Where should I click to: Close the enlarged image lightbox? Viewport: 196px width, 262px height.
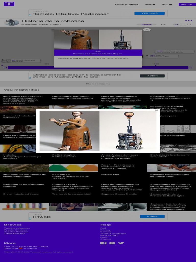click(156, 110)
